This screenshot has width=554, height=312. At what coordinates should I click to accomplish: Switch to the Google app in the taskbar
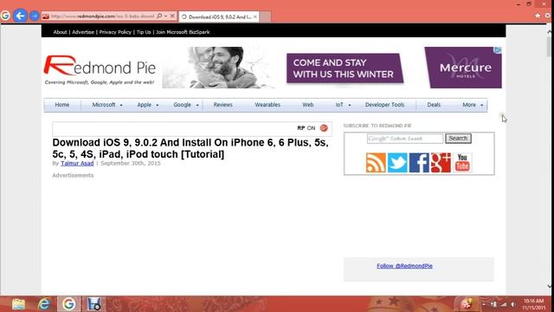[x=68, y=304]
